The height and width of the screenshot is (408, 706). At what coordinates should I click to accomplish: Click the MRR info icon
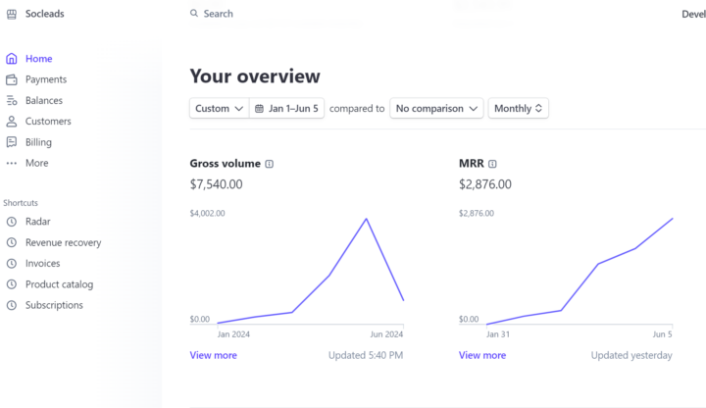492,164
